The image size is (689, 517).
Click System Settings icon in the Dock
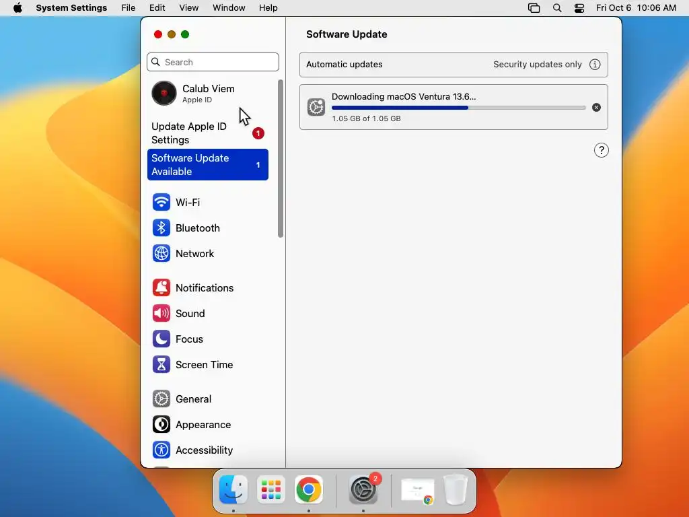coord(363,489)
